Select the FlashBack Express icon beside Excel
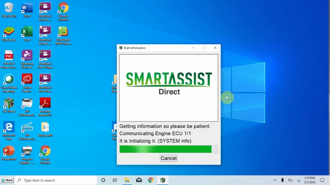The width and height of the screenshot is (330, 185). 45,36
